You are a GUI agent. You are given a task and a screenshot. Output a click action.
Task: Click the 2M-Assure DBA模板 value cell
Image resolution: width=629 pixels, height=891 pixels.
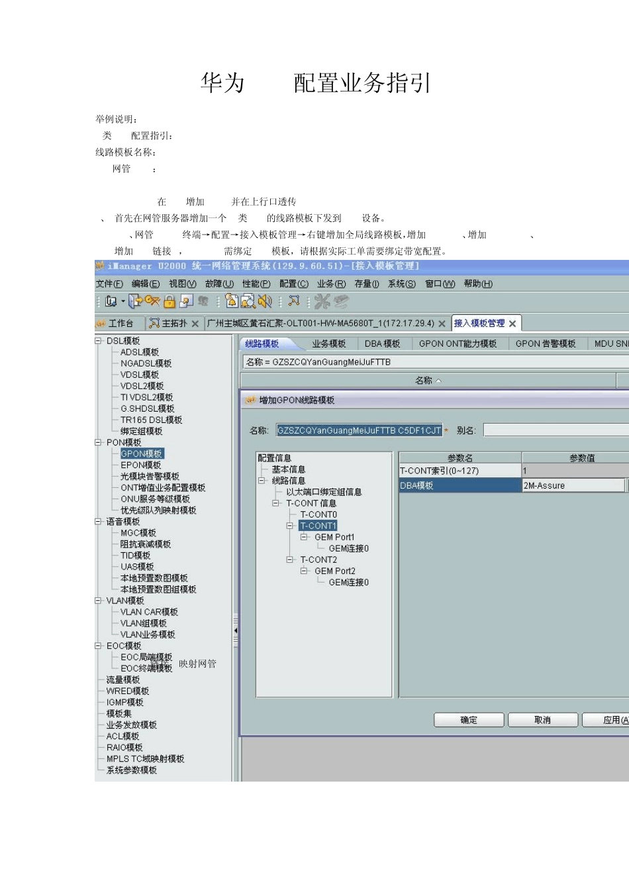[573, 486]
